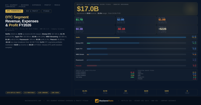Click the "6" companies stat in bottom strip
The image size is (201, 105).
(187, 92)
